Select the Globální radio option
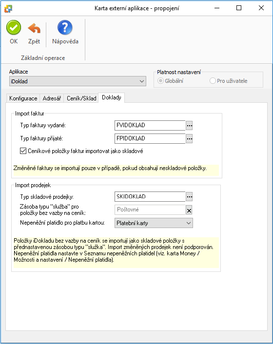Screen dimensions: 273x344 (161, 81)
